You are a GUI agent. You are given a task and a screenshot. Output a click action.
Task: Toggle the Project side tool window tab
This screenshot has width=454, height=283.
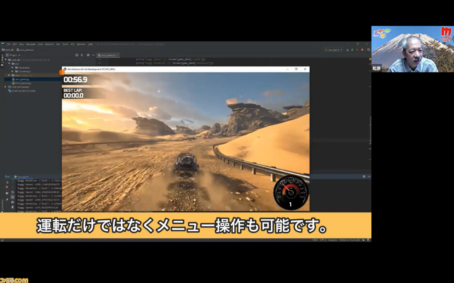(2, 60)
